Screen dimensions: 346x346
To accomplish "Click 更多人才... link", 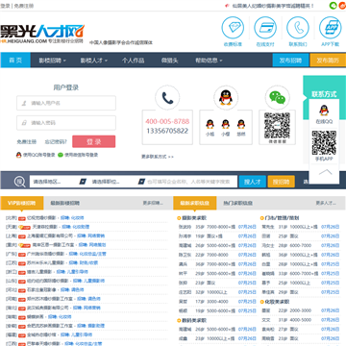I will coord(326,203).
